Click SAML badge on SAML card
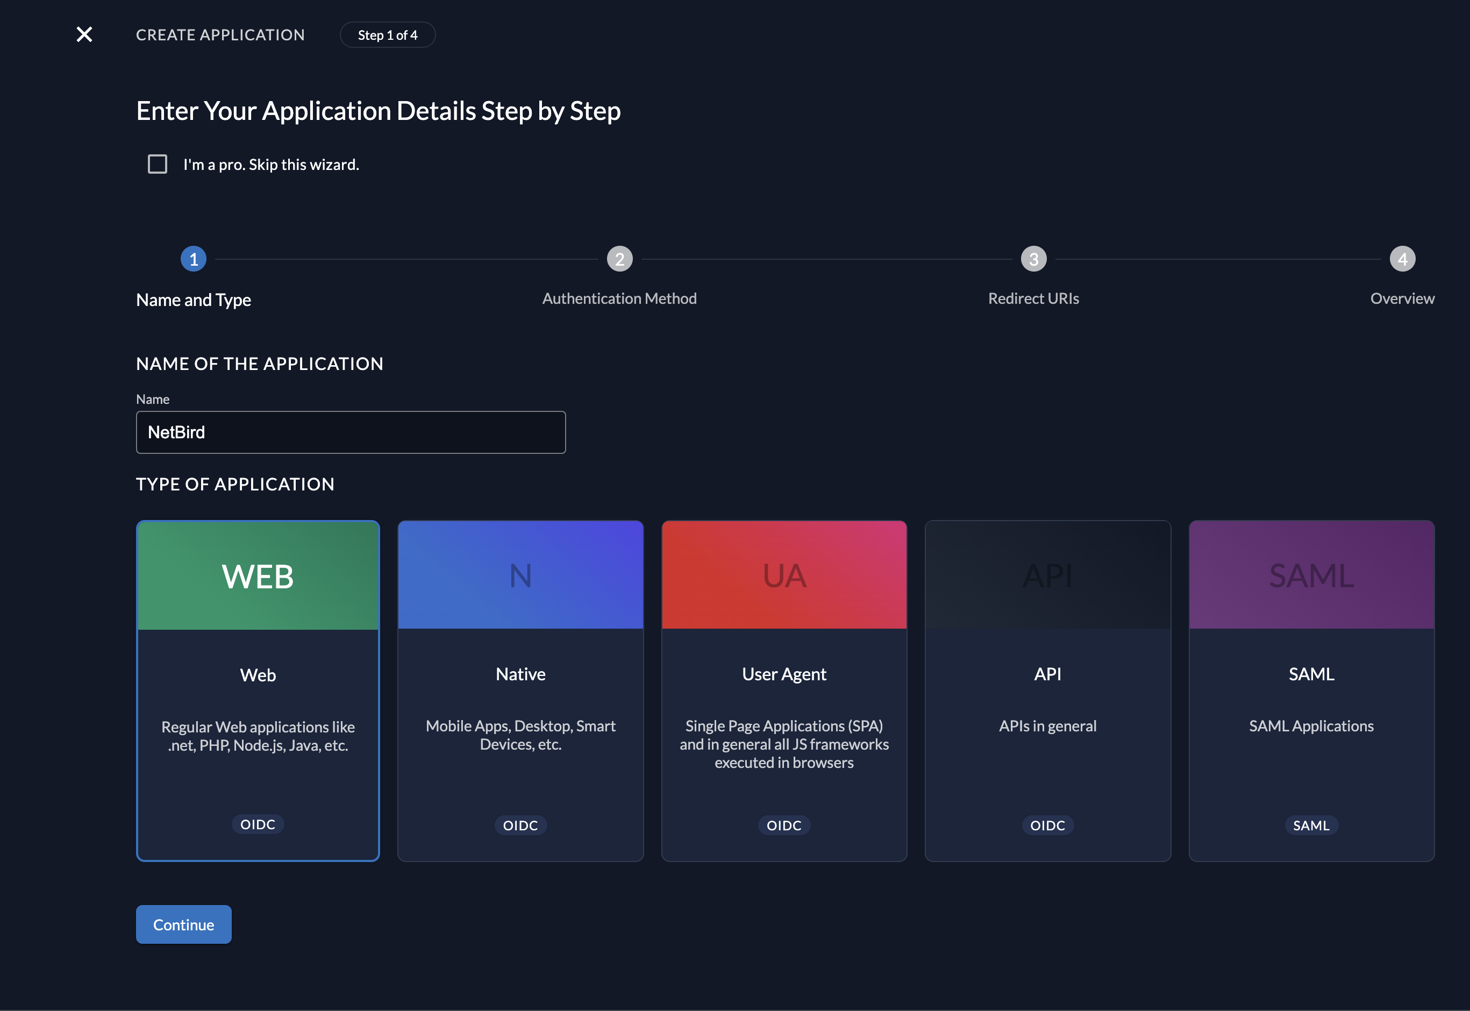 pyautogui.click(x=1311, y=825)
